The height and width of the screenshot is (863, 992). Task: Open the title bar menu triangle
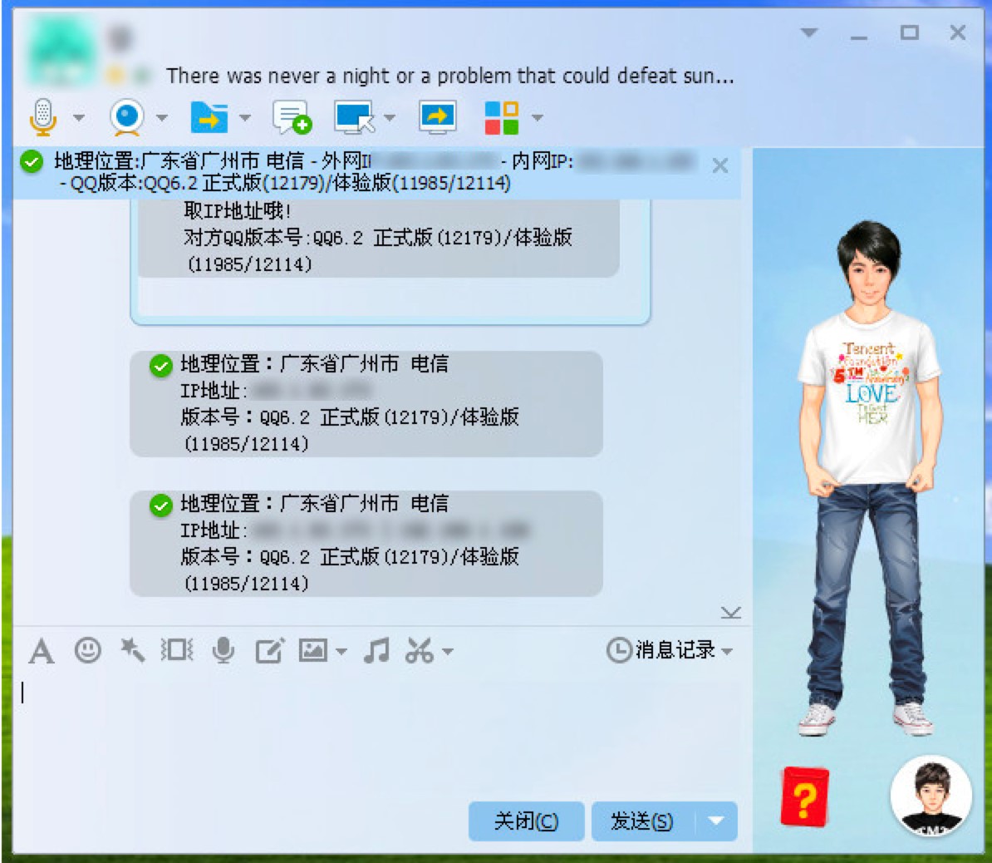click(809, 32)
